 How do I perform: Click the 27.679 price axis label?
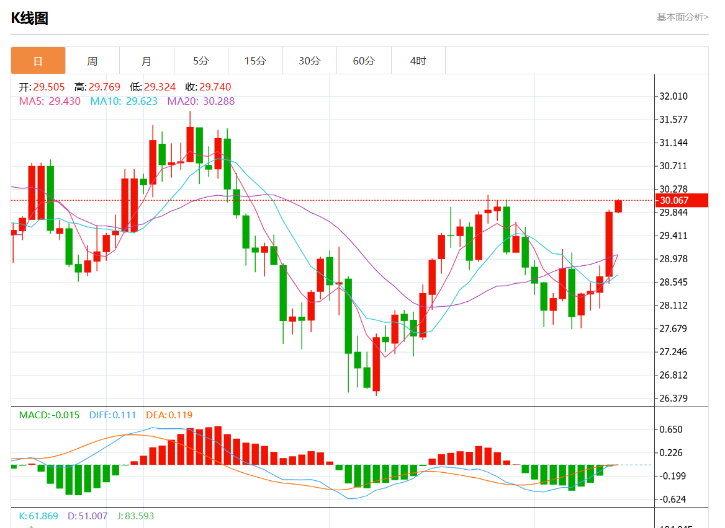673,328
